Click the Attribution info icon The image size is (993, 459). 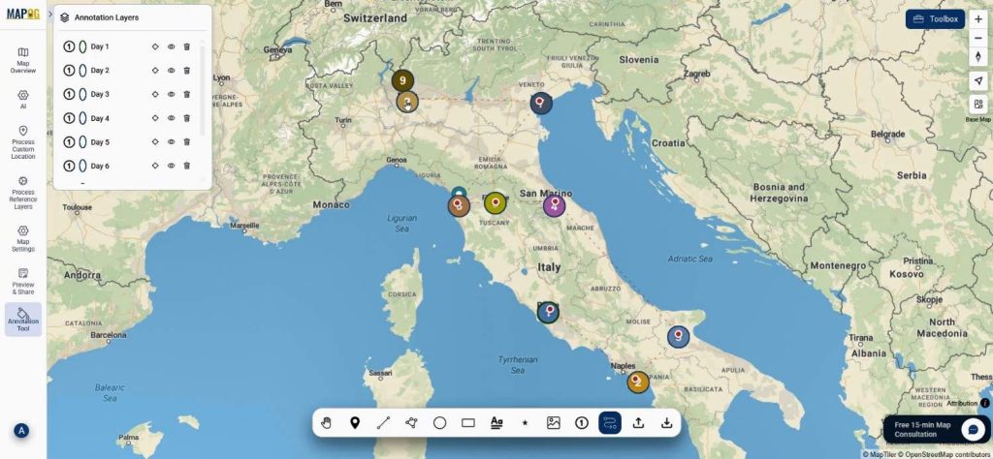985,403
